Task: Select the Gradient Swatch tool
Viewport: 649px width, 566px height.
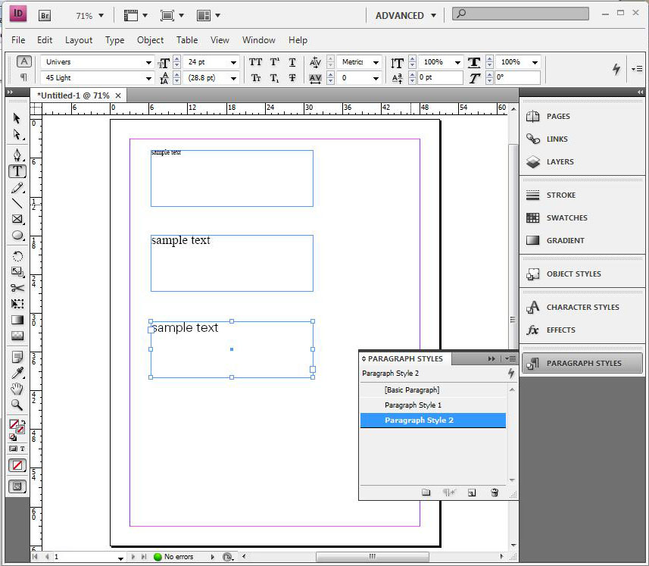Action: pyautogui.click(x=17, y=320)
